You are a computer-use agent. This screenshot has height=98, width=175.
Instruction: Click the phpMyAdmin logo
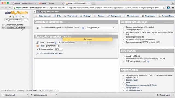[x=16, y=13]
